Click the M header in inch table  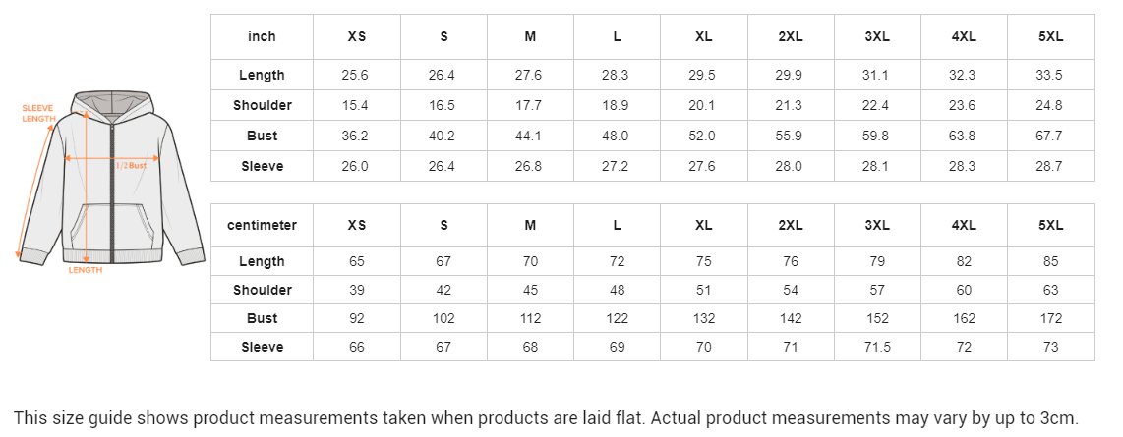pyautogui.click(x=530, y=36)
